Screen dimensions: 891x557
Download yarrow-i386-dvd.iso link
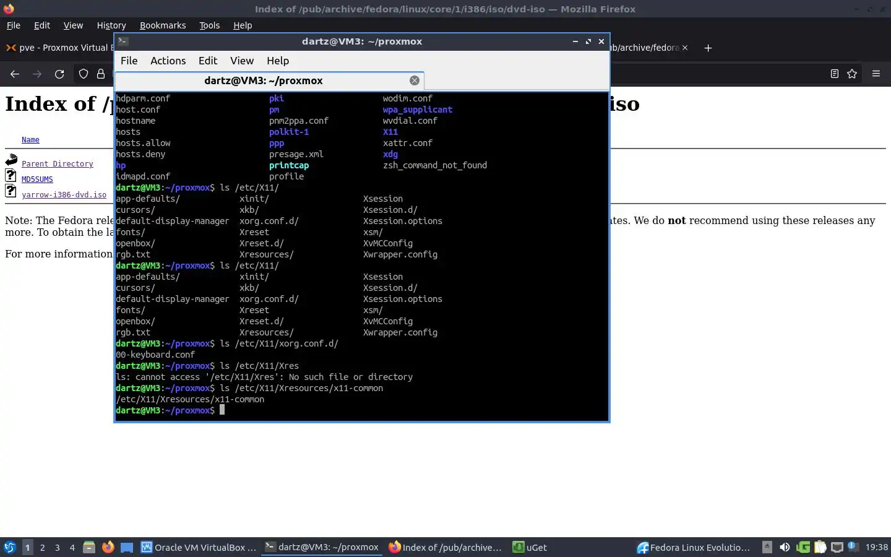coord(64,195)
